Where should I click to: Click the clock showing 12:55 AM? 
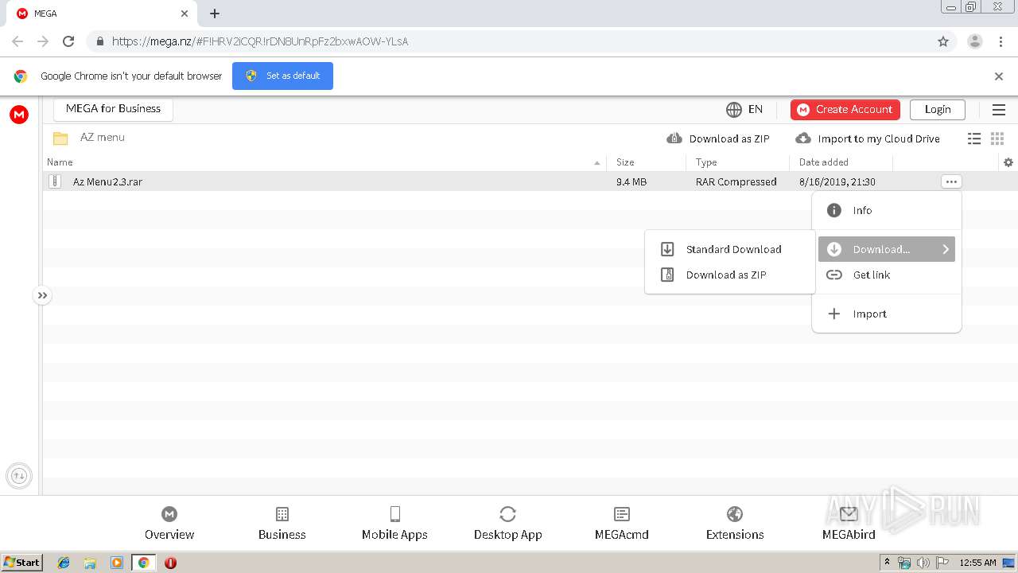click(x=977, y=563)
